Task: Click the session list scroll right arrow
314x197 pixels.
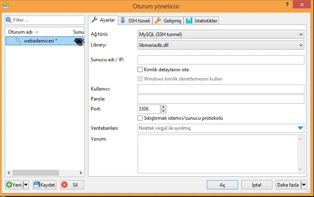Action: [x=80, y=173]
